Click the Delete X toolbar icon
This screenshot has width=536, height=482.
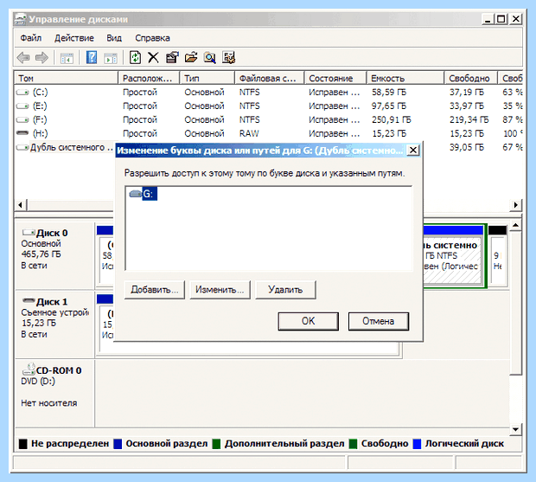coord(153,57)
